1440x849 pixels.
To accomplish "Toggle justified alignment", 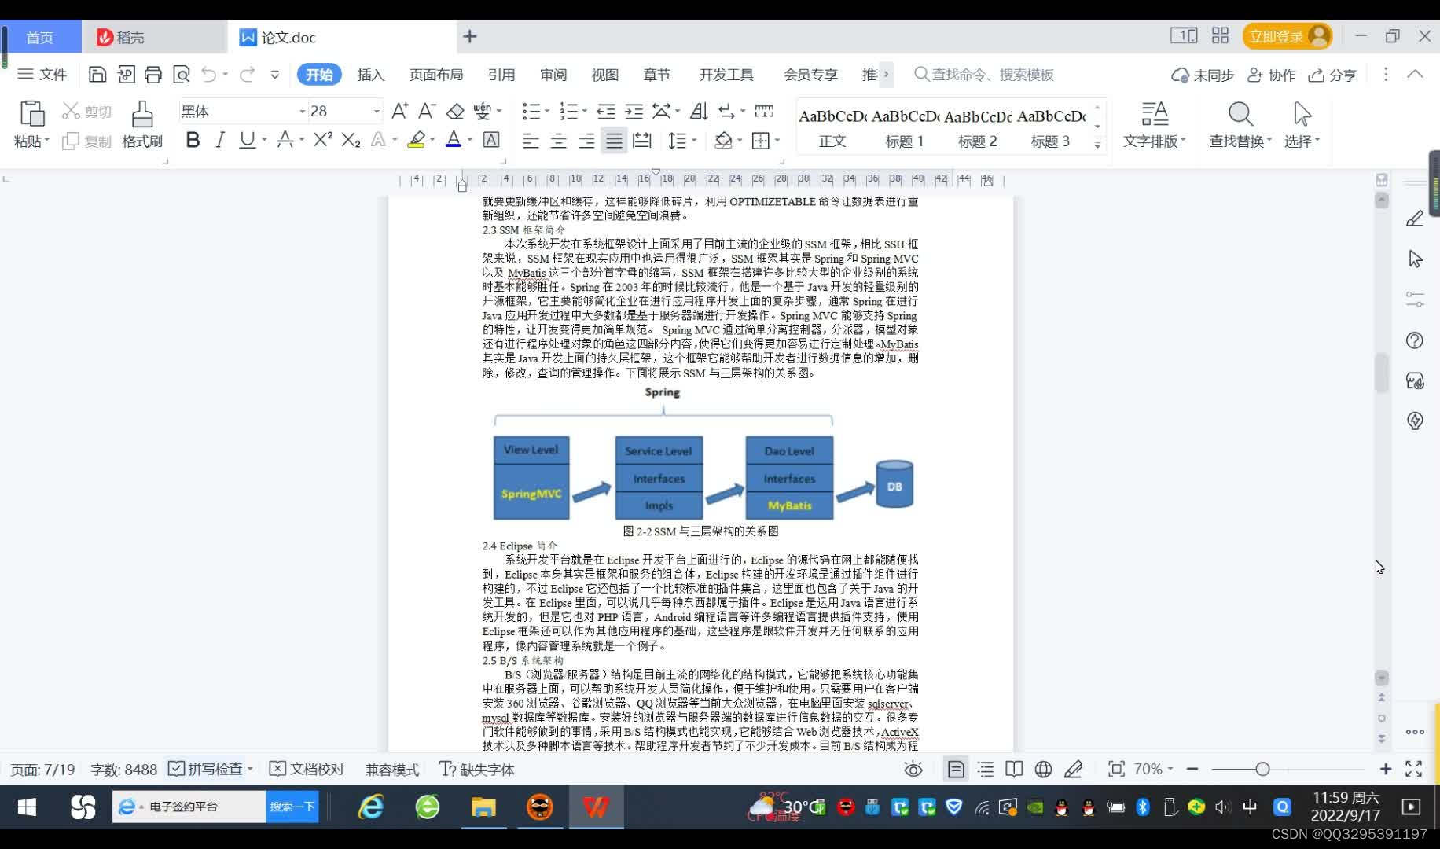I will click(x=614, y=141).
